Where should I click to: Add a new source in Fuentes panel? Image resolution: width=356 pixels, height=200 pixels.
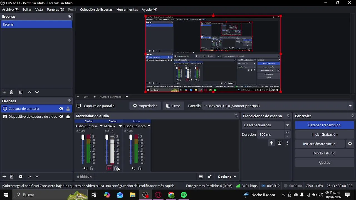pos(4,177)
